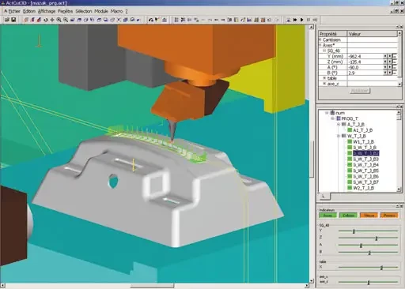Image resolution: width=405 pixels, height=289 pixels.
Task: Click the open file toolbar icon
Action: pyautogui.click(x=7, y=20)
